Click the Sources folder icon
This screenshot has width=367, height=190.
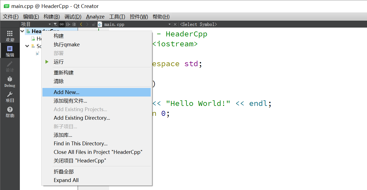[33, 46]
